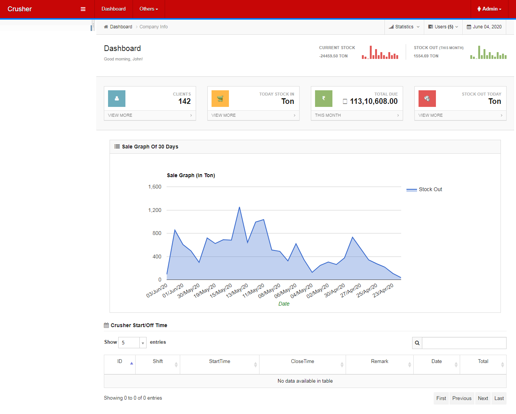This screenshot has height=414, width=516.
Task: Click the Clients count 142
Action: [185, 101]
